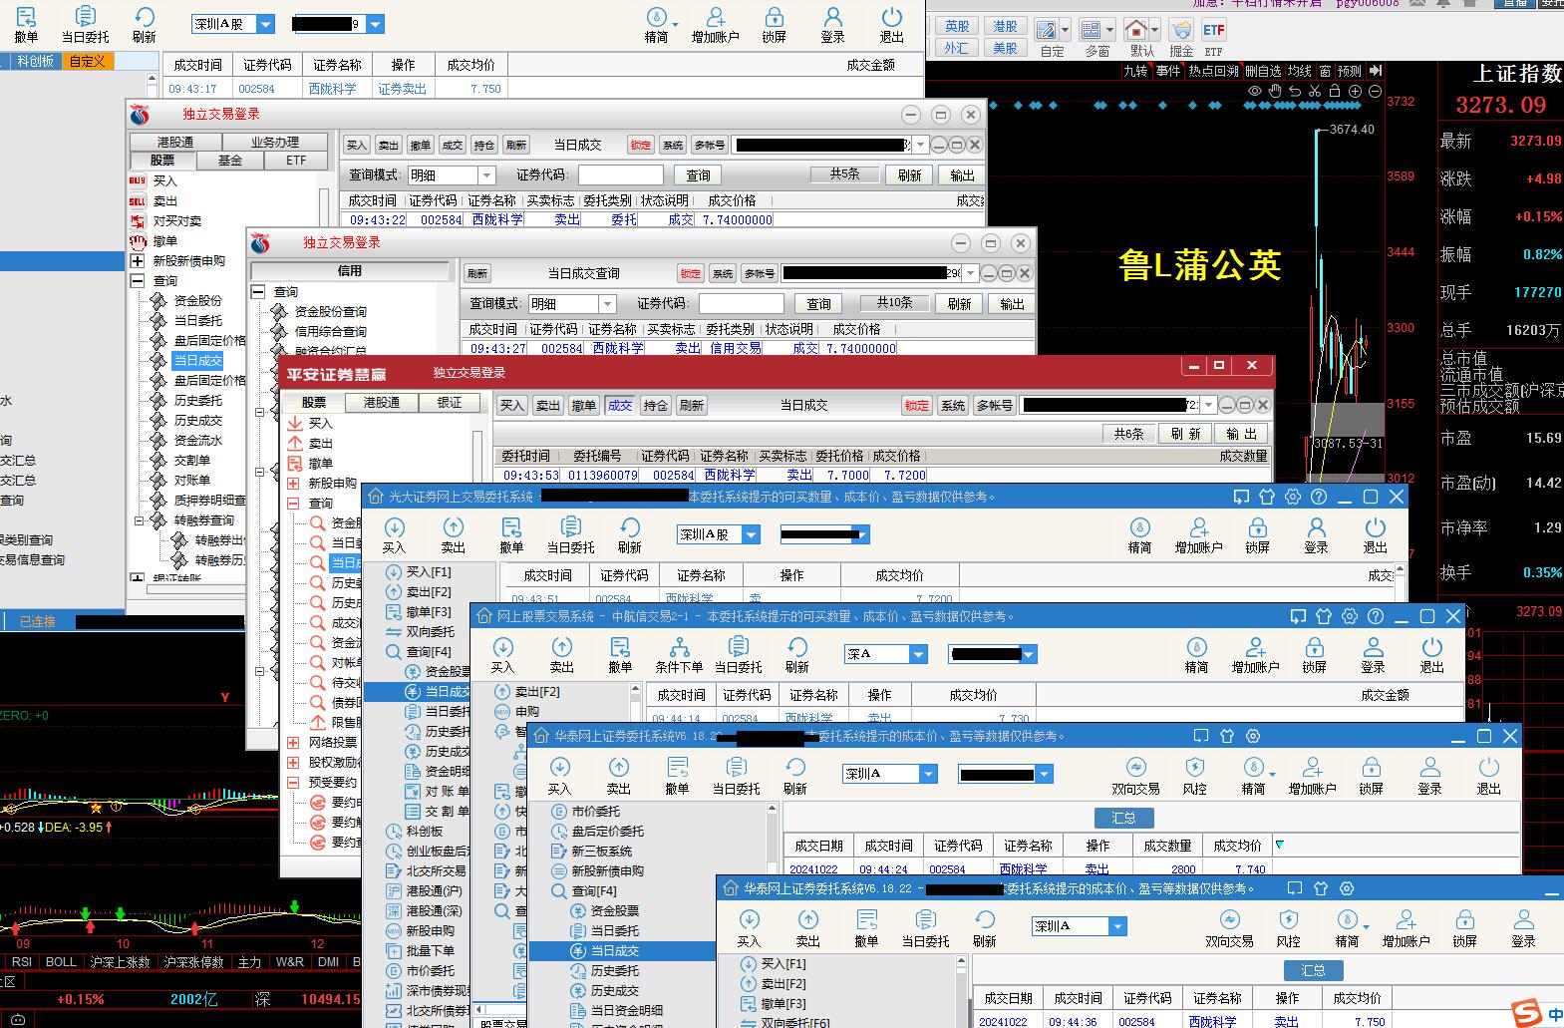The width and height of the screenshot is (1564, 1028).
Task: Toggle 锁定 in the 共5条 login window
Action: click(x=640, y=145)
